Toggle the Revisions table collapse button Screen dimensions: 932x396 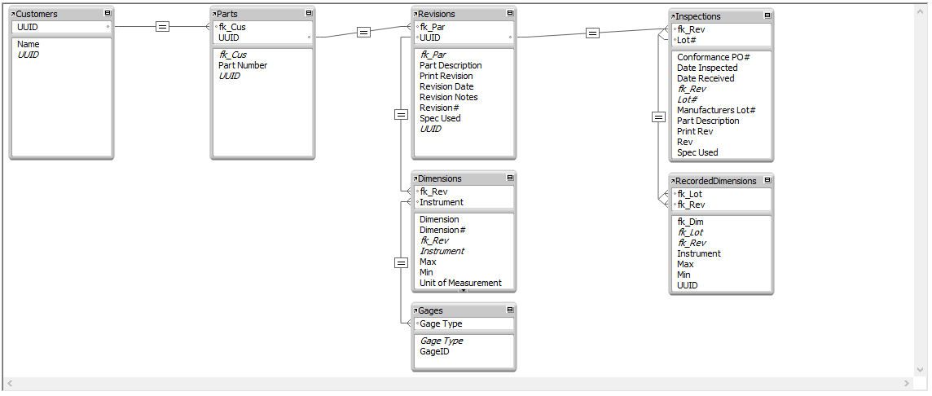coord(510,13)
